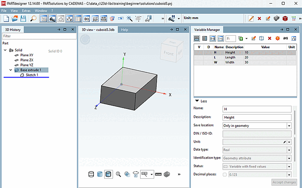Click the Save floppy disk icon

23,18
